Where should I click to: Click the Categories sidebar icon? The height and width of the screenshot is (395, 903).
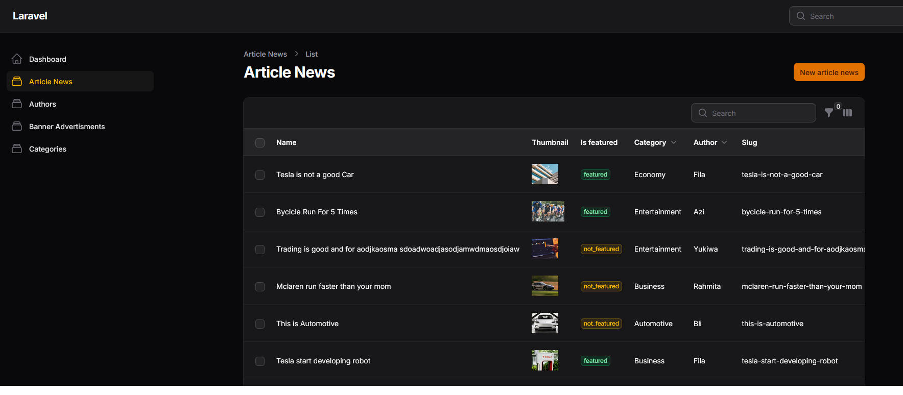click(x=17, y=149)
